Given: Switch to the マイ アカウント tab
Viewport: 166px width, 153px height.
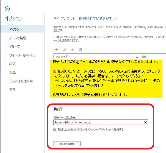Looking at the screenshot, I should [64, 19].
